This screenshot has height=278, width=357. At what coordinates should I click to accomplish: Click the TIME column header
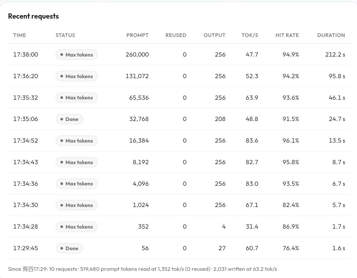[19, 35]
